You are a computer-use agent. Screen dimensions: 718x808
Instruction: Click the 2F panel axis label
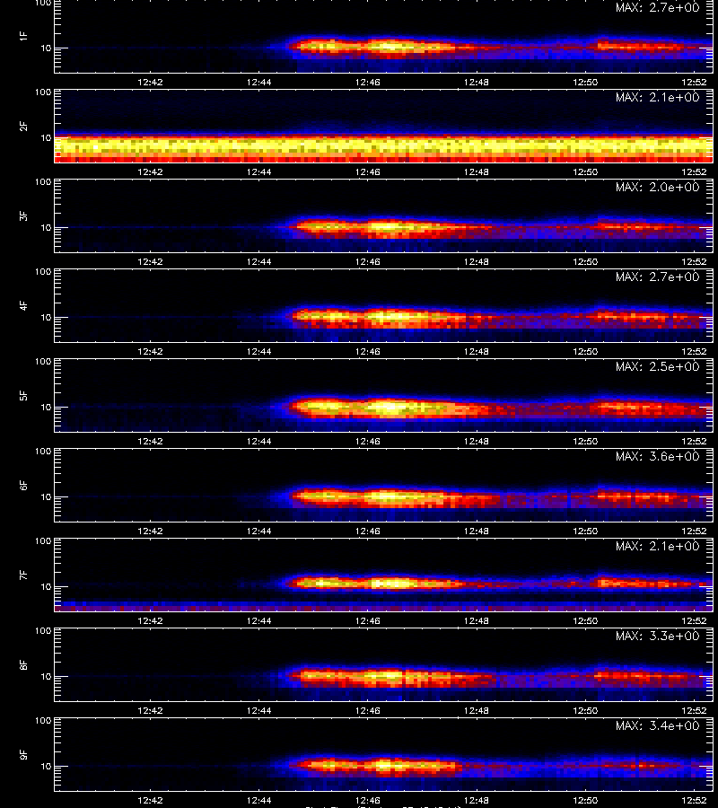(x=23, y=127)
